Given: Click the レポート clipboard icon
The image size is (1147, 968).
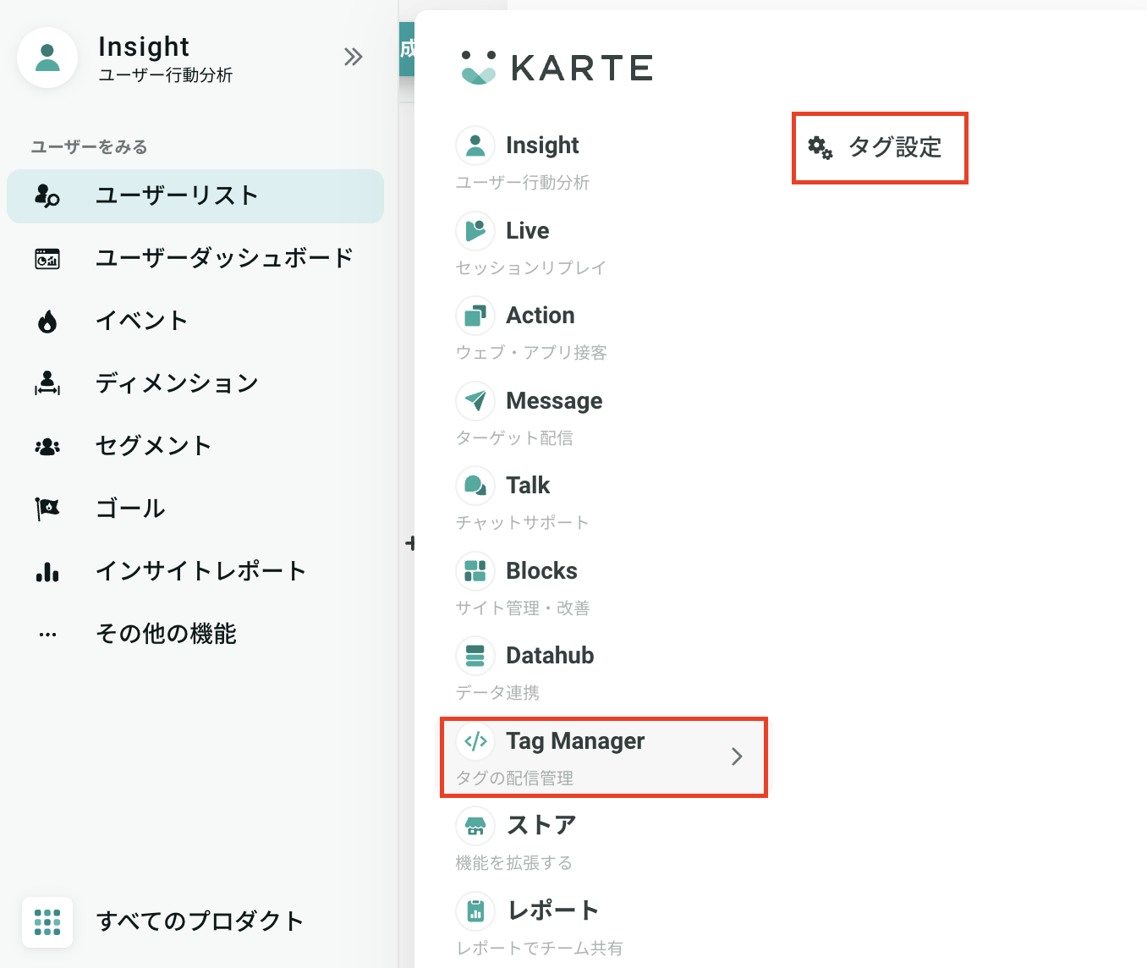Looking at the screenshot, I should 475,911.
